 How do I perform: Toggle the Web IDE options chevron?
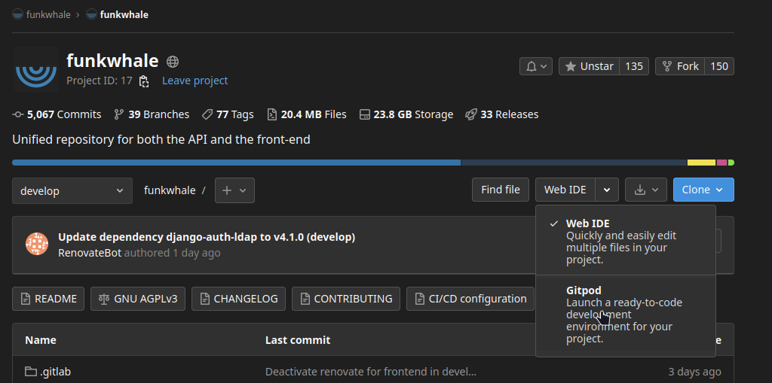(x=607, y=190)
